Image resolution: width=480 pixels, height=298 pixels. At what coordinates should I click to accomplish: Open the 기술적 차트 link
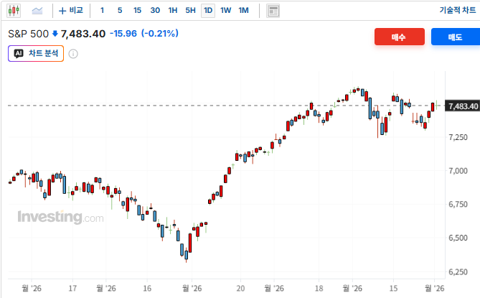pyautogui.click(x=458, y=10)
